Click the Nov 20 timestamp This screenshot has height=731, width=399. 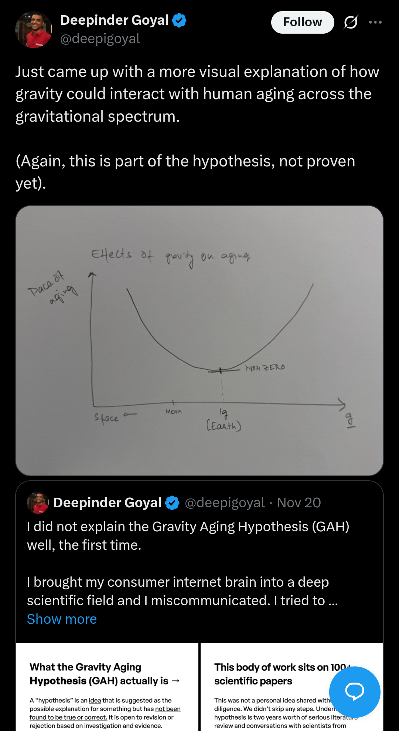(299, 502)
